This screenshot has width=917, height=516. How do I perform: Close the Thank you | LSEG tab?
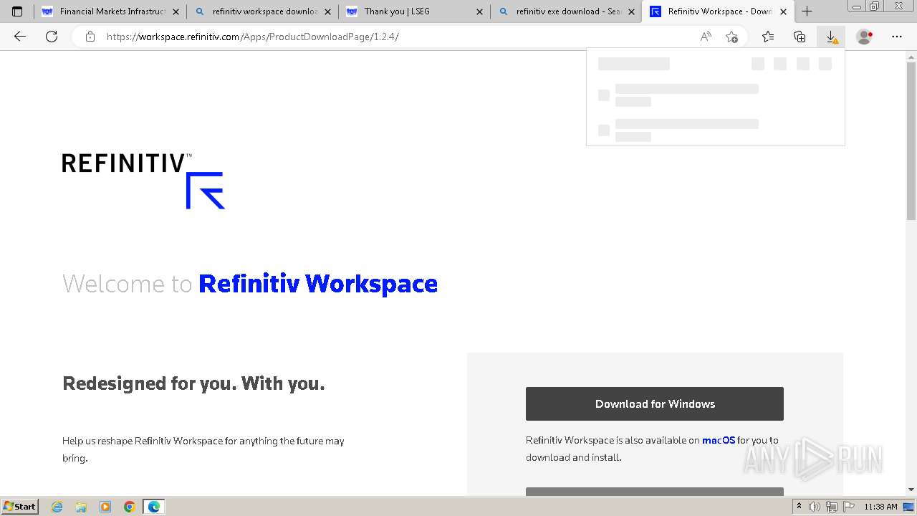pos(480,11)
